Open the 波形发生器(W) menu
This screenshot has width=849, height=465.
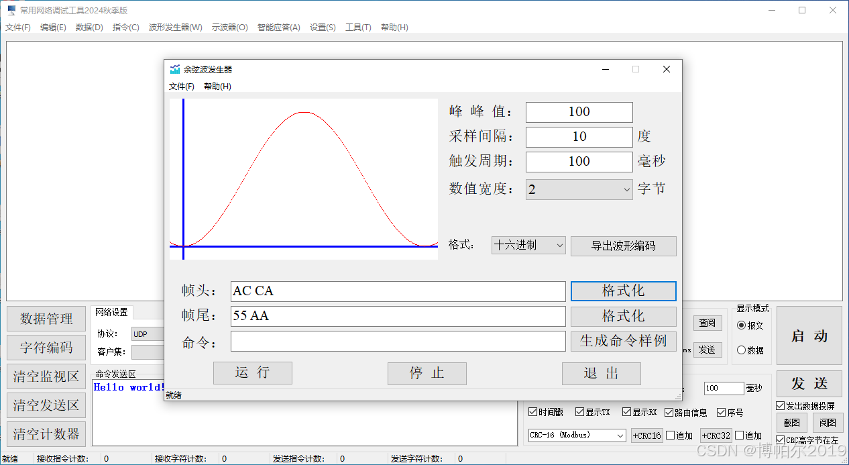pos(175,28)
